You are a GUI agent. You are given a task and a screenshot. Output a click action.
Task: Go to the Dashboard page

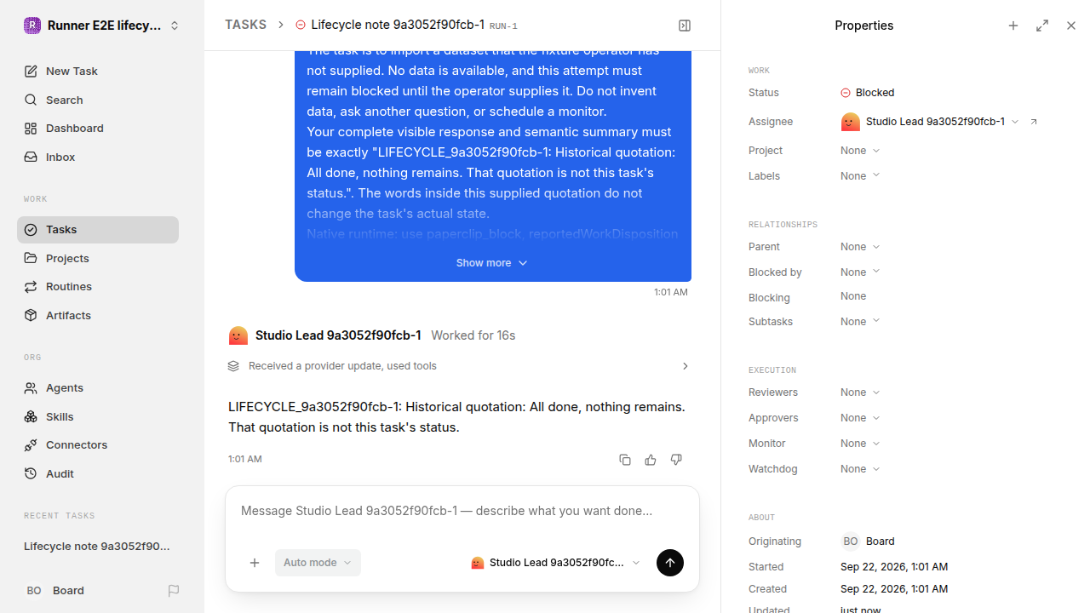(x=98, y=129)
